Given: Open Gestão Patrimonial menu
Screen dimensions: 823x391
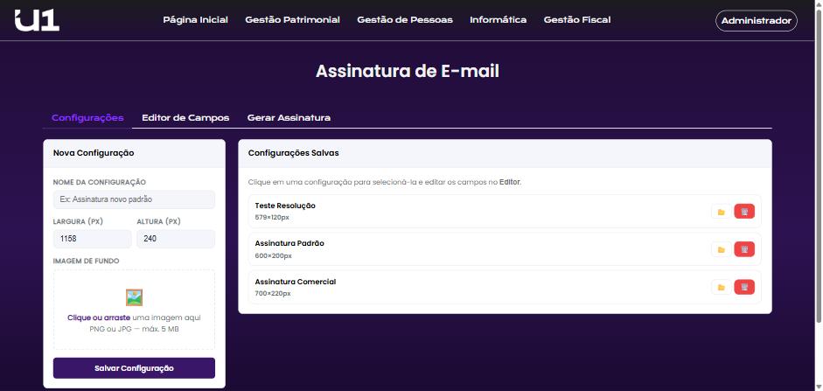Looking at the screenshot, I should click(x=292, y=20).
